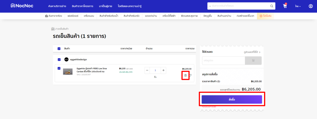317x119 pixels.
Task: Click the home icon in breadcrumb
Action: (53, 29)
